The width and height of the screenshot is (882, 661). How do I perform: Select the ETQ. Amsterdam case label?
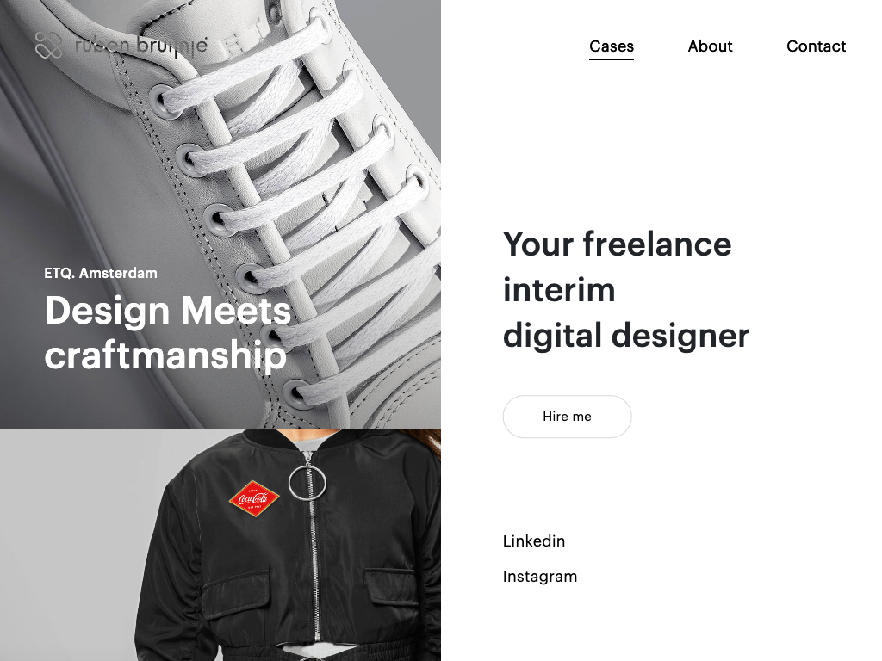tap(101, 273)
